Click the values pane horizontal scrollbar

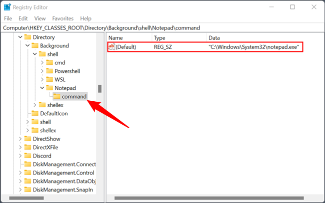pos(209,198)
